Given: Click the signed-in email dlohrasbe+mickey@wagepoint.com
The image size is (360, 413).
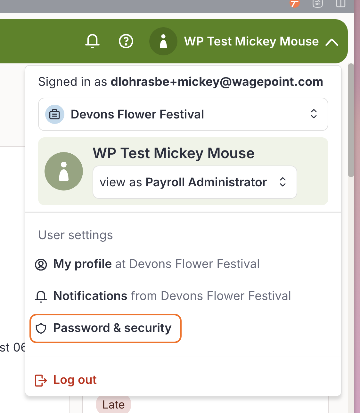Looking at the screenshot, I should (217, 82).
